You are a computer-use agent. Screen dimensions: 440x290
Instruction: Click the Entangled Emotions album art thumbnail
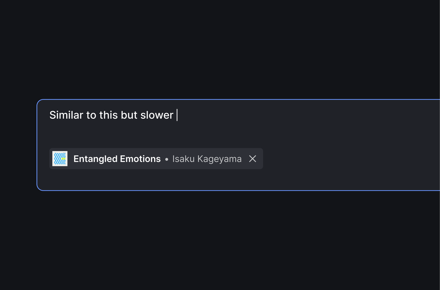pos(60,159)
